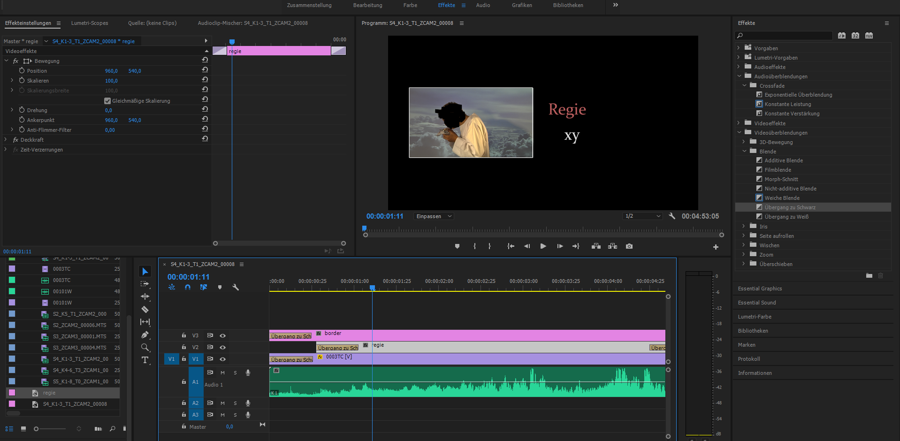Open Essential Graphics panel
Viewport: 900px width, 441px height.
coord(760,289)
